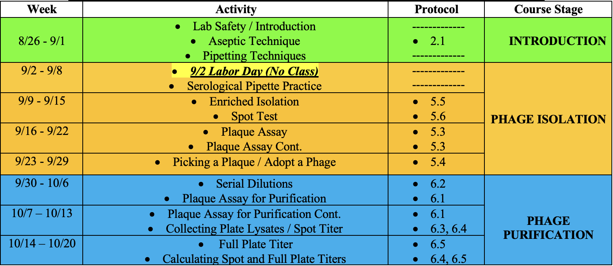Click the PHAGE ISOLATION stage cell
The height and width of the screenshot is (266, 613).
point(548,119)
